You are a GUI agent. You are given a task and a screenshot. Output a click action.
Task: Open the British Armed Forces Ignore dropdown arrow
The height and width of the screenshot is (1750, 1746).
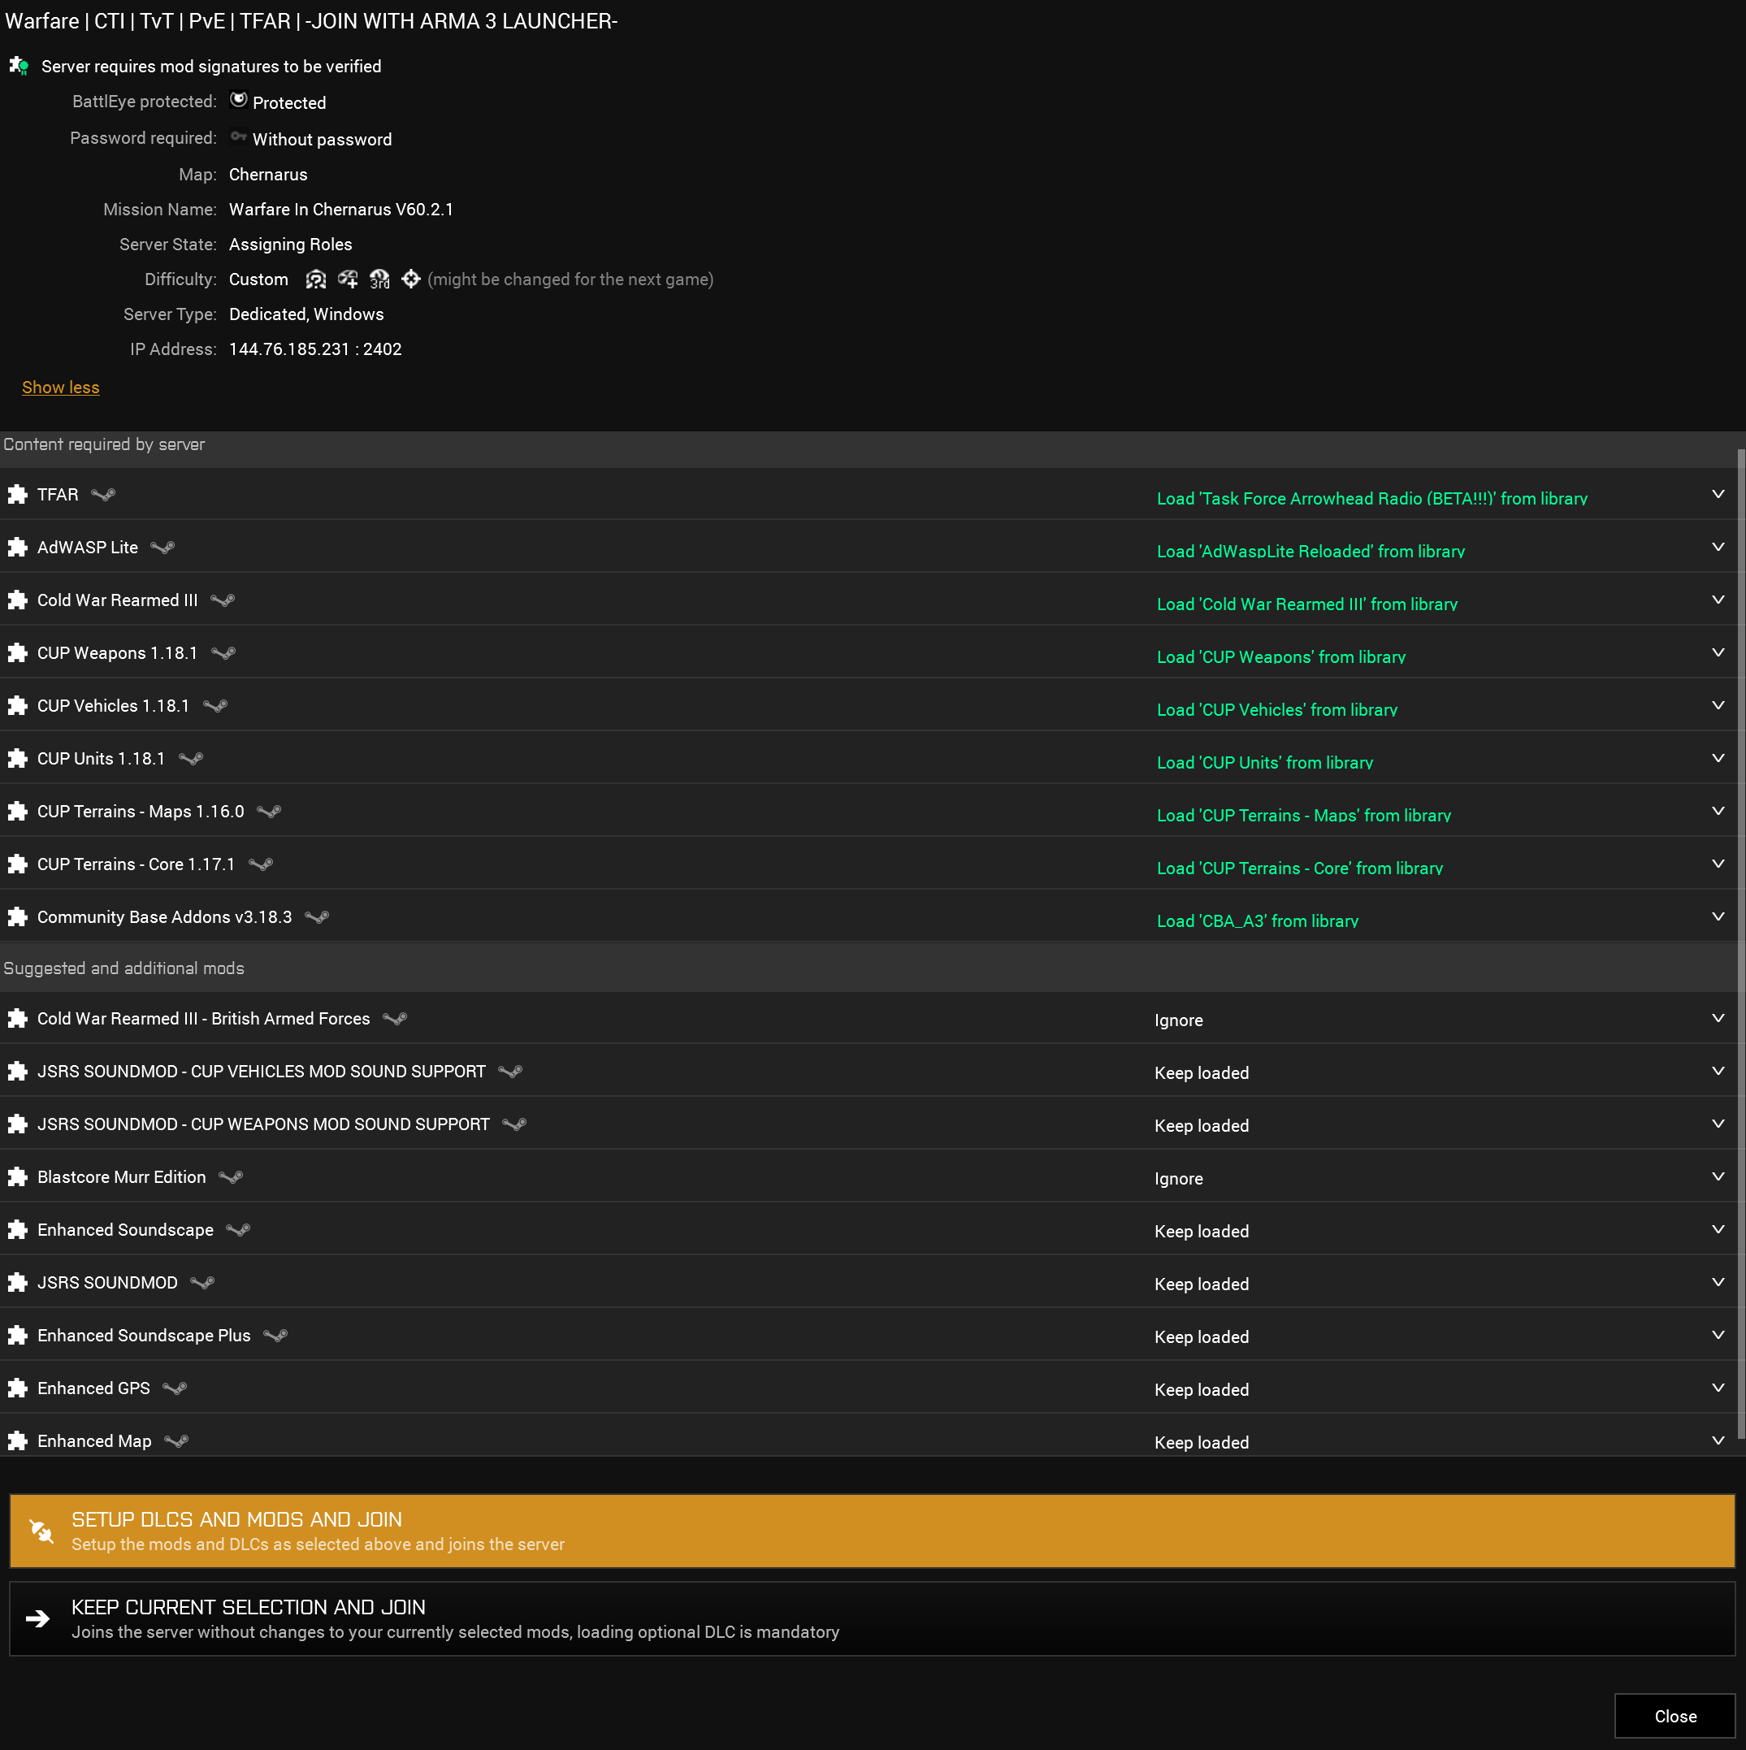(1718, 1018)
